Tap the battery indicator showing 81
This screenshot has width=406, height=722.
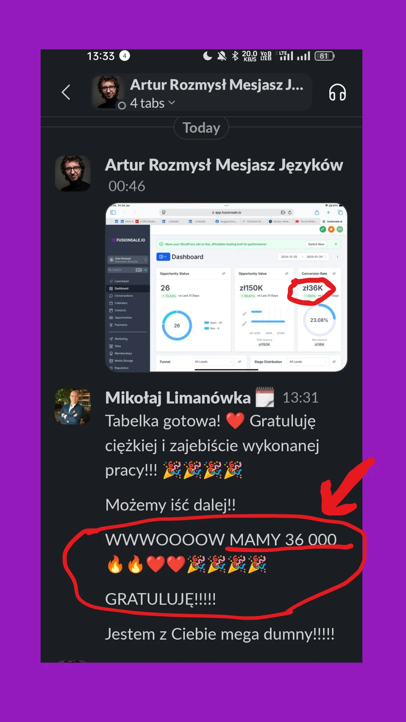(x=324, y=56)
